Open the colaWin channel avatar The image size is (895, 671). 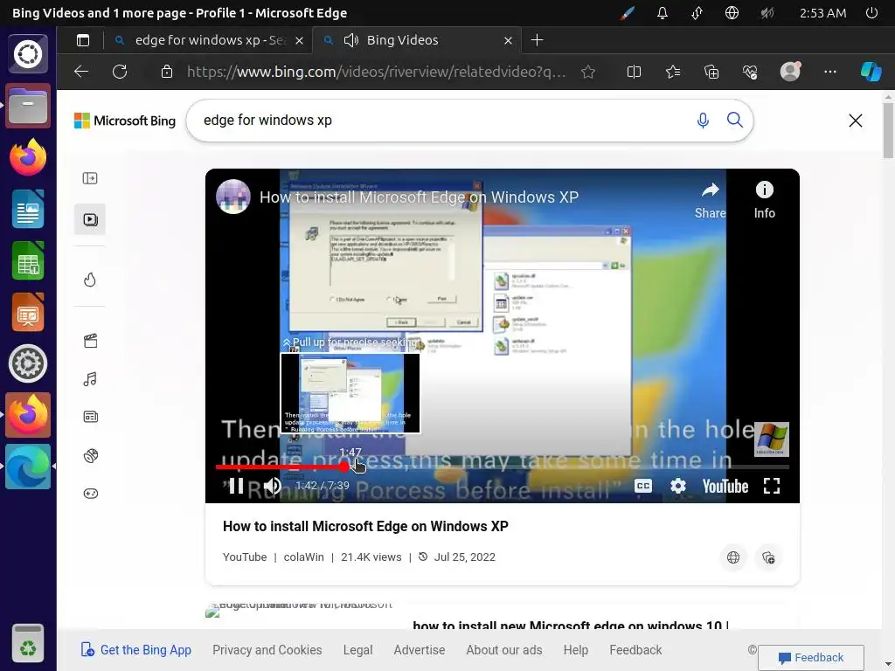pyautogui.click(x=232, y=197)
